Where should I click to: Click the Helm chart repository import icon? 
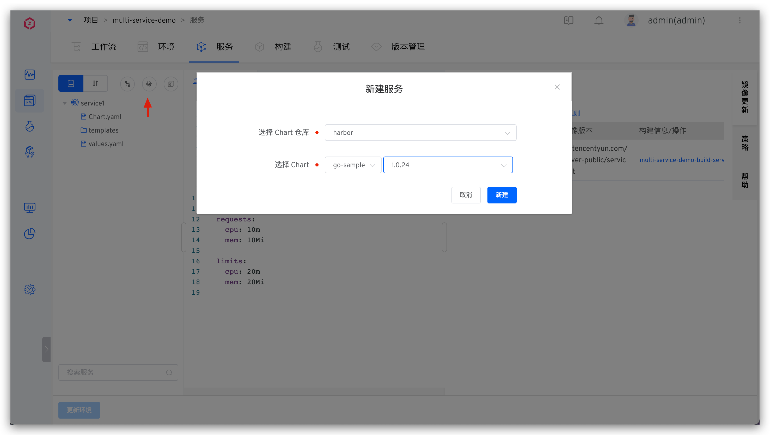[149, 84]
